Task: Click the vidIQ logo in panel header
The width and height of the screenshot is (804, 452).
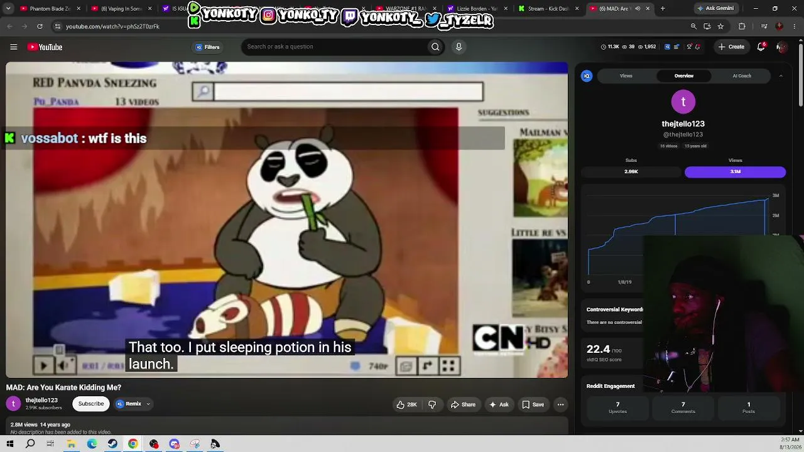Action: (x=587, y=76)
